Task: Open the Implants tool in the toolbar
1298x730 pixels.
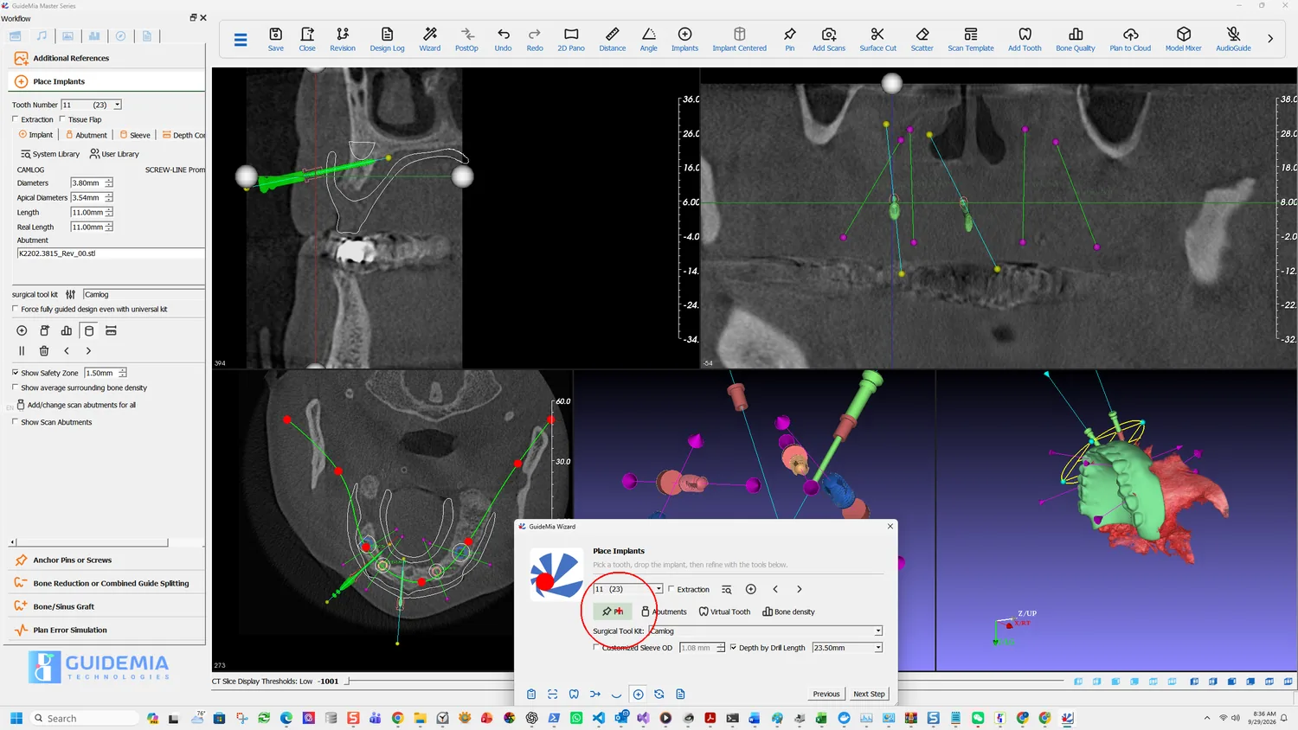Action: point(684,39)
